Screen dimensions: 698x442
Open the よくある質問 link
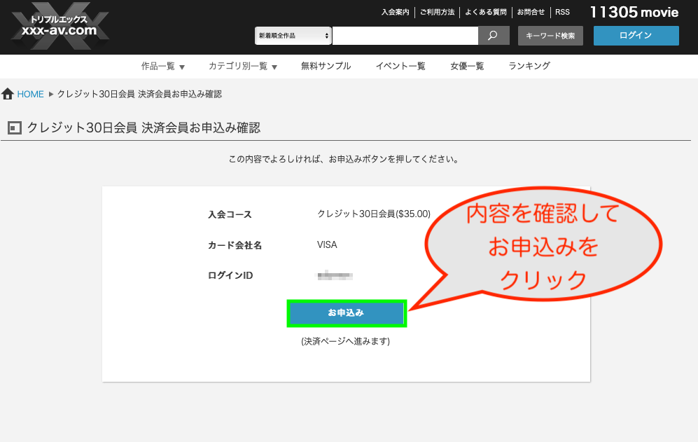coord(487,13)
